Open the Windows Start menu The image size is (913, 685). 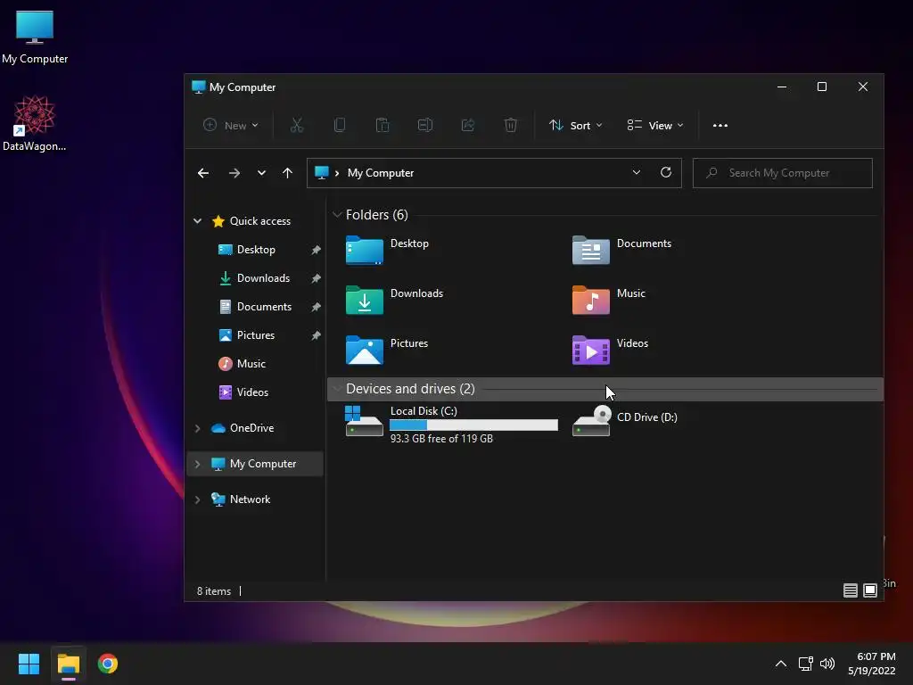point(29,664)
